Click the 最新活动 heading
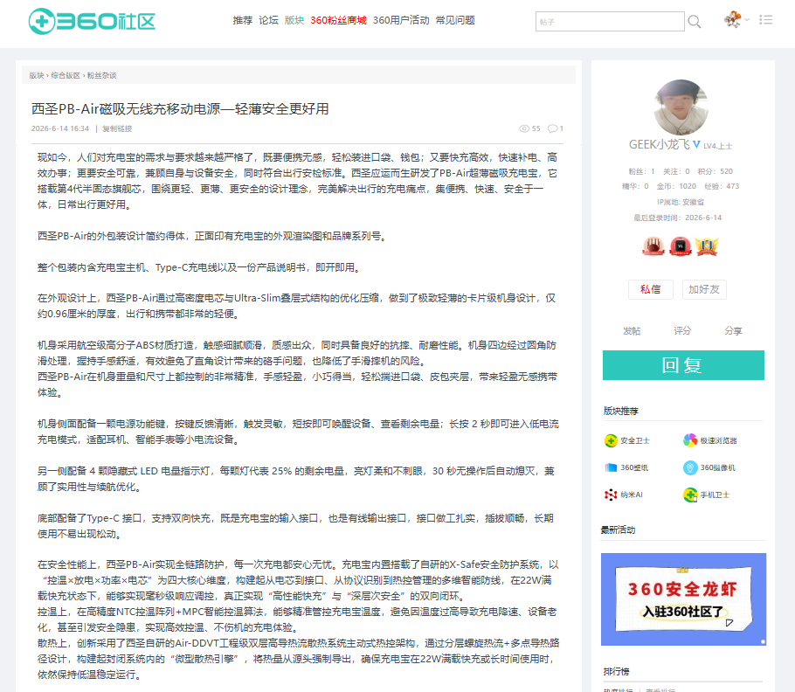Viewport: 795px width, 692px height. pyautogui.click(x=618, y=530)
